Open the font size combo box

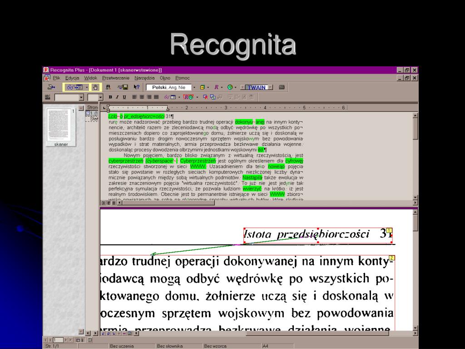(x=95, y=97)
